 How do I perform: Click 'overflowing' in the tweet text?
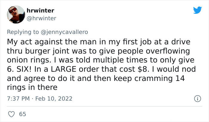coord(168,51)
